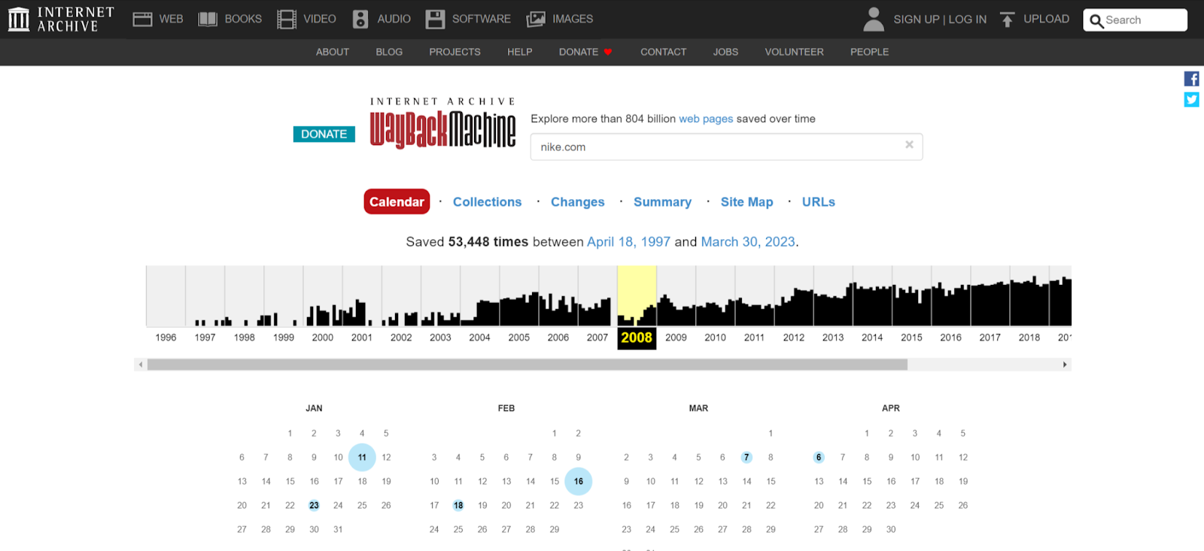Open the February 16 snapshot
Viewport: 1204px width, 551px height.
[579, 481]
